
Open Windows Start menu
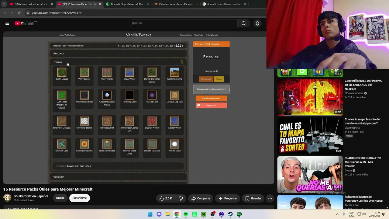(150, 214)
